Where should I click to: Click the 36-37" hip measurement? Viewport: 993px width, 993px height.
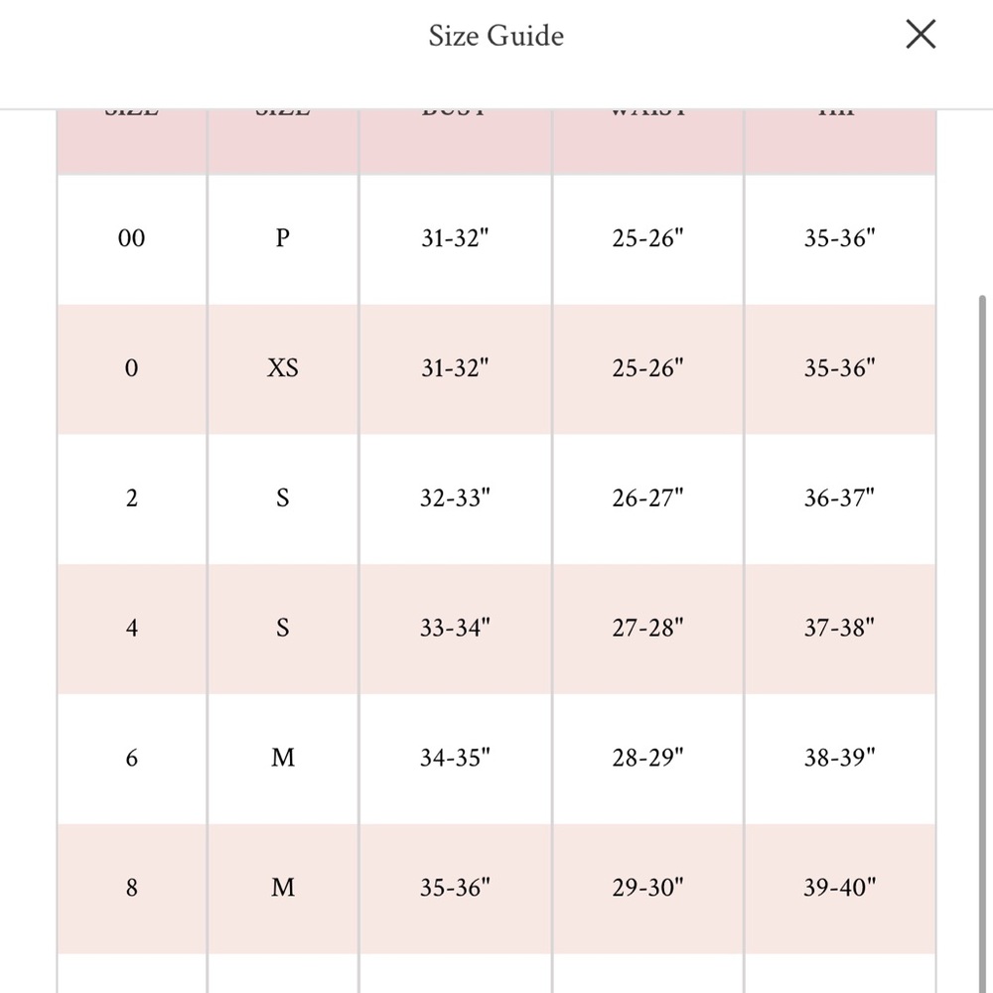tap(839, 498)
